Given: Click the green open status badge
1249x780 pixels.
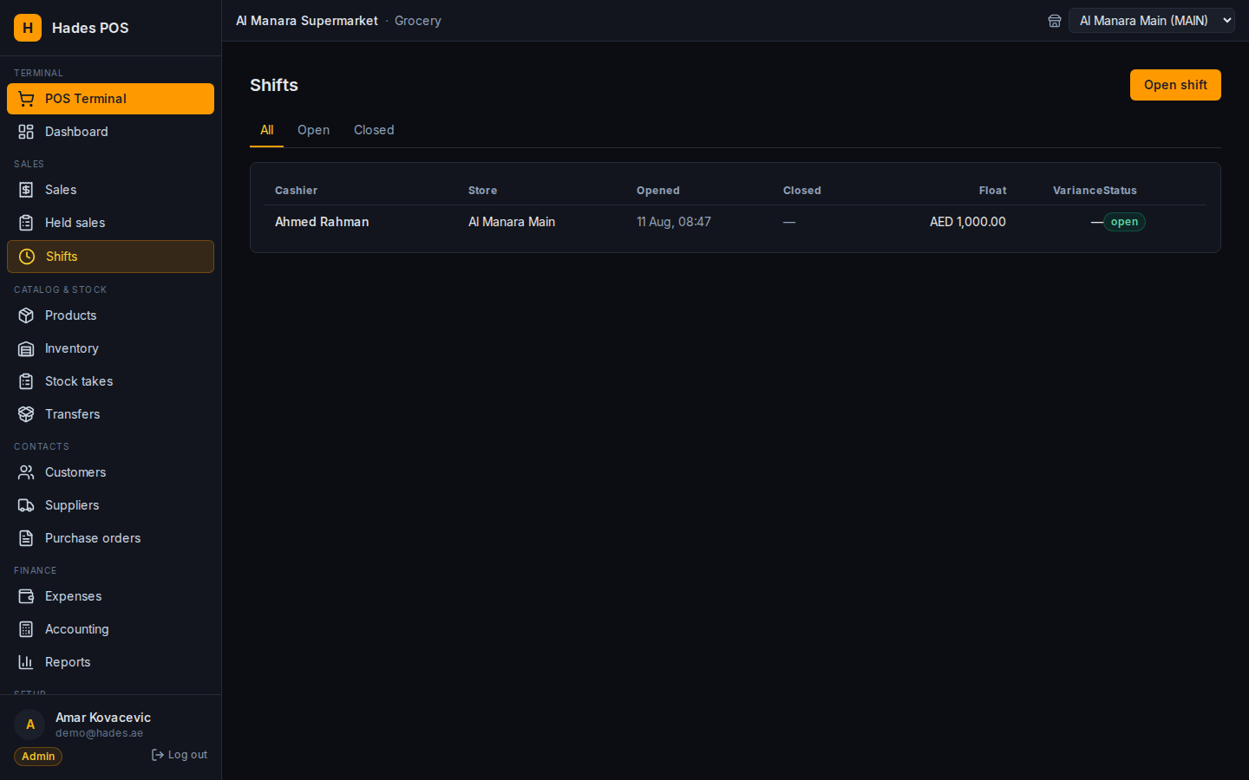Looking at the screenshot, I should tap(1124, 222).
